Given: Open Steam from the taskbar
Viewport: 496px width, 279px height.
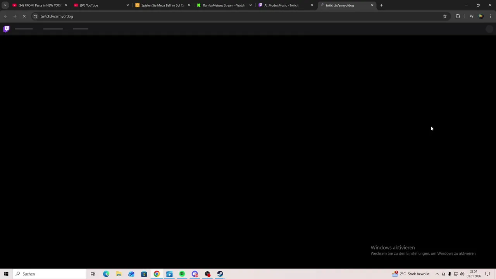Looking at the screenshot, I should 220,274.
